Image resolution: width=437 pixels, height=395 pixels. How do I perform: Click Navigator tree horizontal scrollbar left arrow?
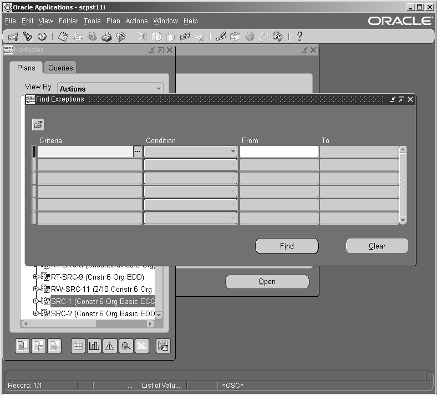(x=26, y=323)
